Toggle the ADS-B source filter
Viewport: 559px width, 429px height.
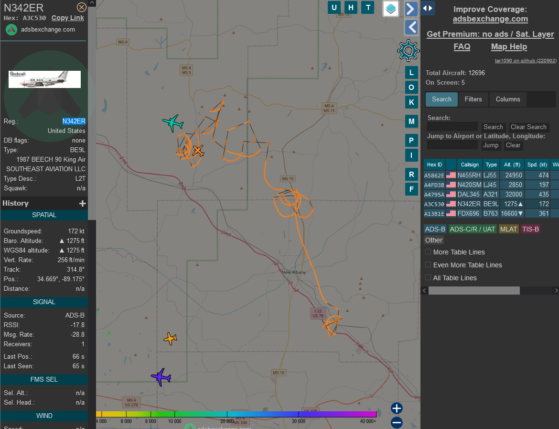435,229
